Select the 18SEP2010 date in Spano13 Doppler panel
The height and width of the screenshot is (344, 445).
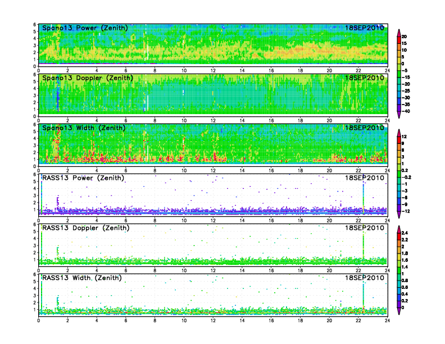coord(365,78)
